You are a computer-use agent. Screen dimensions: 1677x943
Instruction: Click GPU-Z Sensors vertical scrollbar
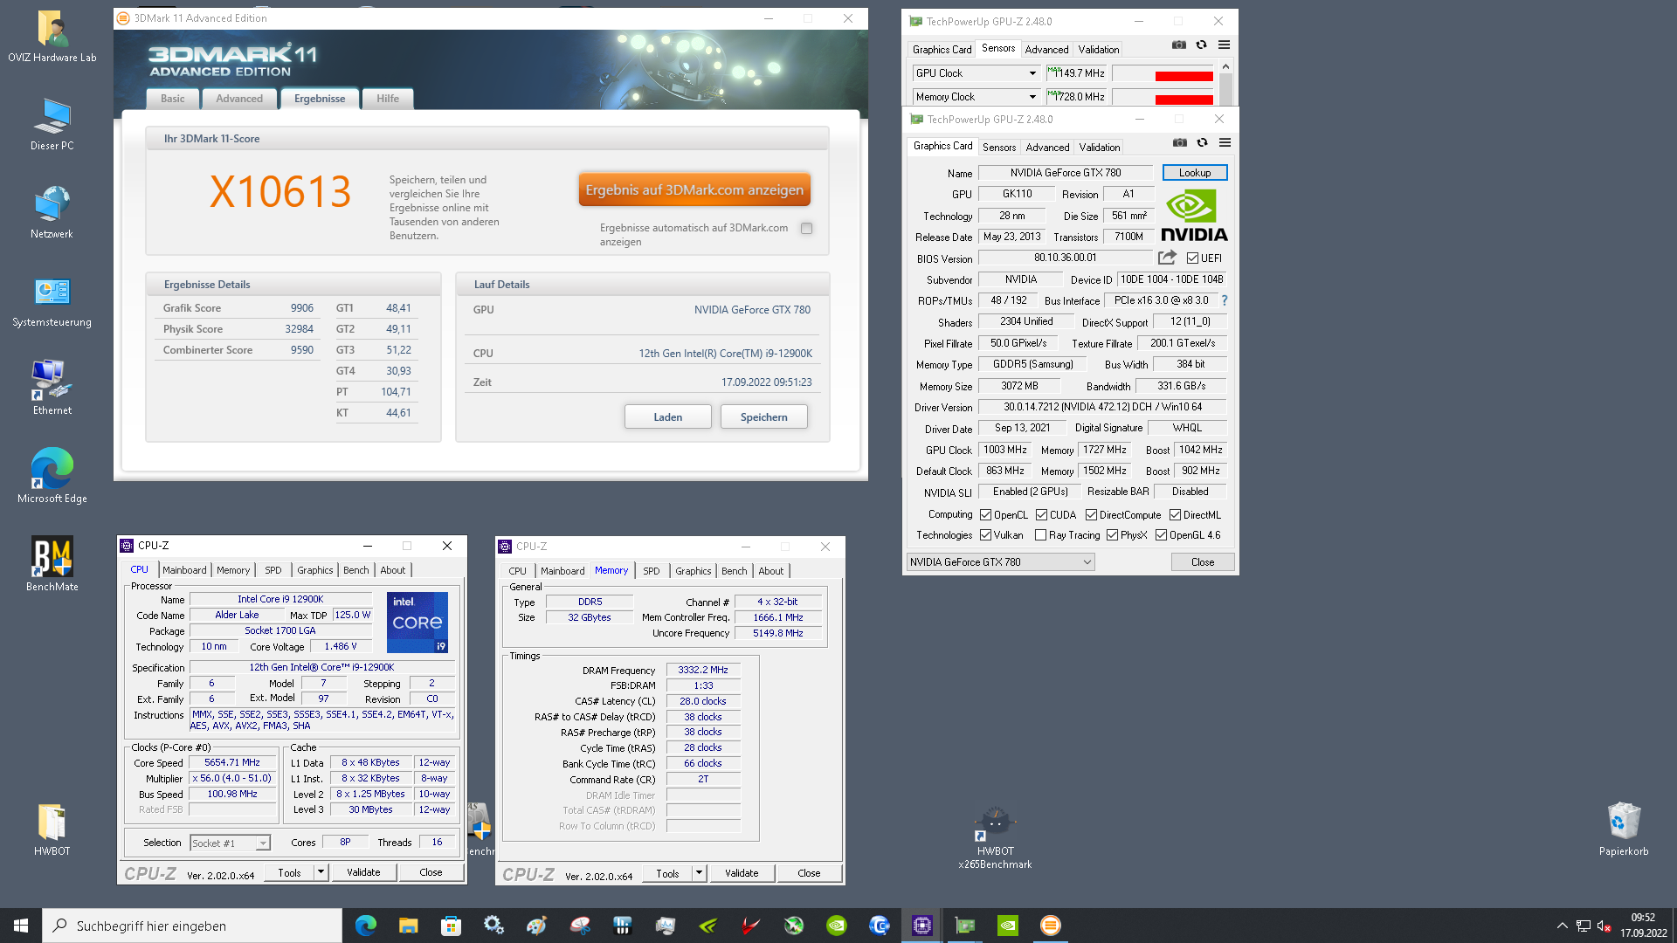pyautogui.click(x=1226, y=83)
